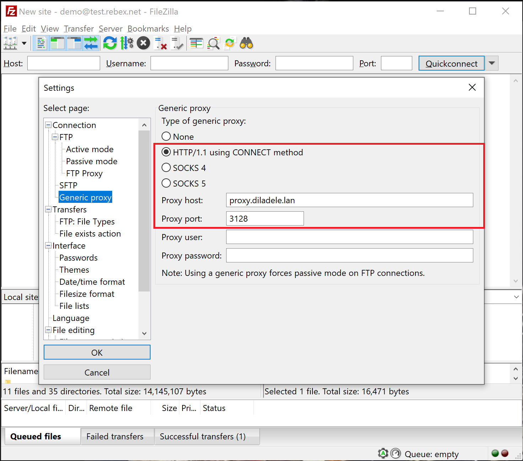Select the None proxy option
Viewport: 523px width, 461px height.
click(x=178, y=137)
